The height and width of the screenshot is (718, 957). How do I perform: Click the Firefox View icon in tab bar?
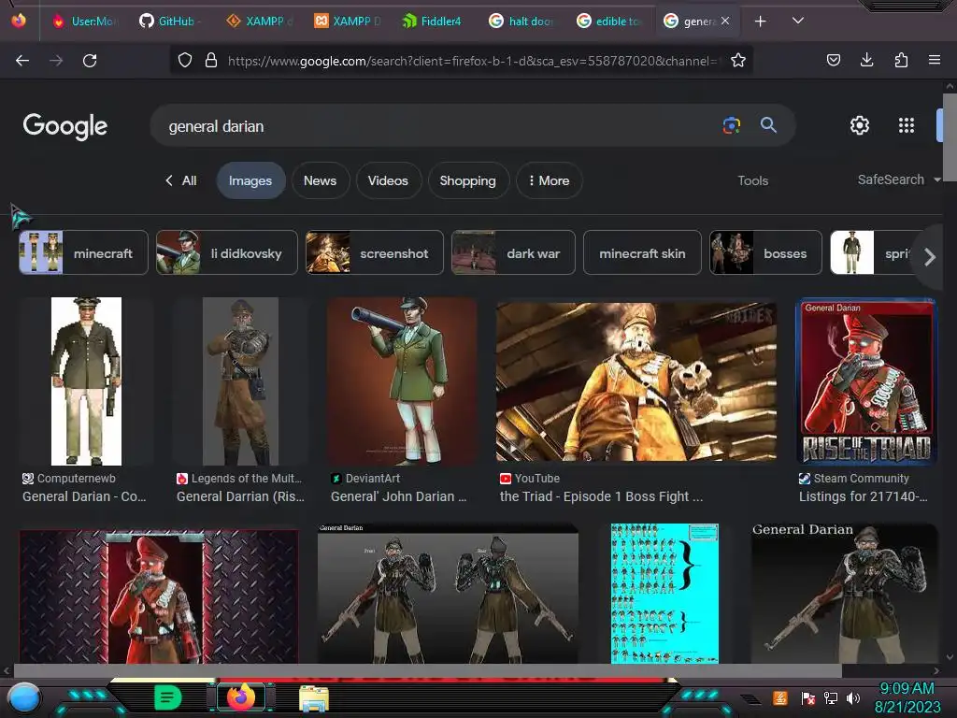tap(19, 21)
